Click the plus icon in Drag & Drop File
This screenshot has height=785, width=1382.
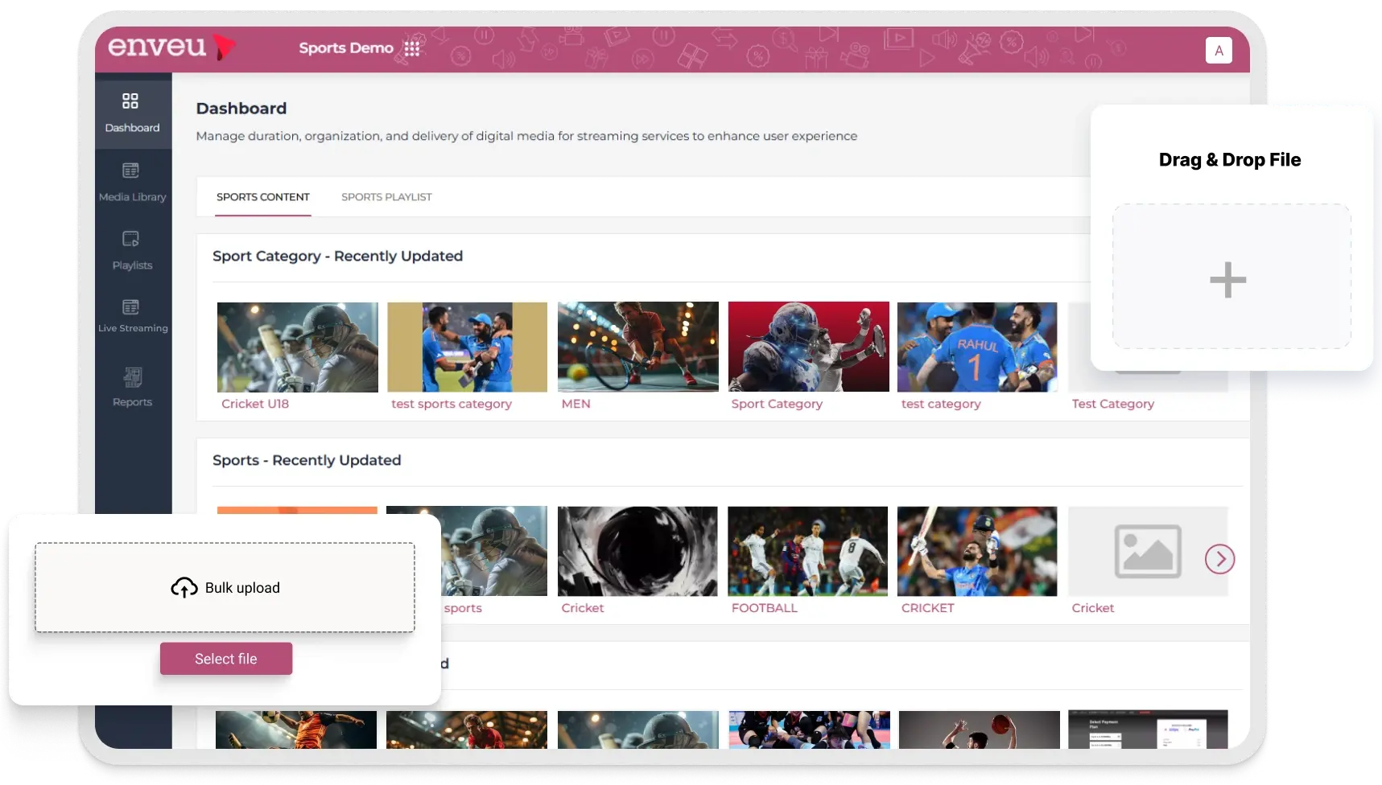point(1227,280)
